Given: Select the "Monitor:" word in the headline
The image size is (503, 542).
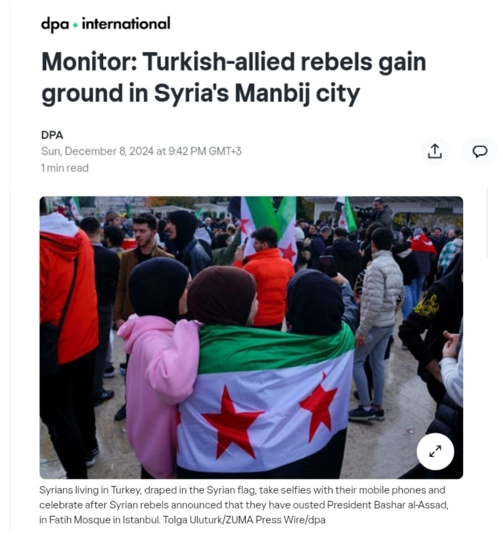Looking at the screenshot, I should (89, 62).
